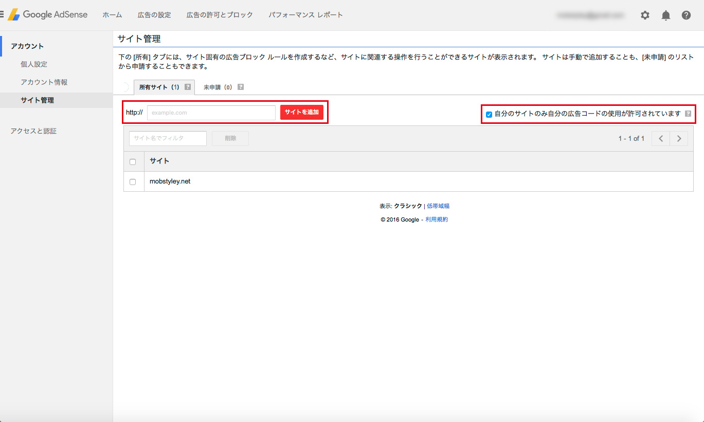Click the 削除 button
704x422 pixels.
click(x=230, y=138)
